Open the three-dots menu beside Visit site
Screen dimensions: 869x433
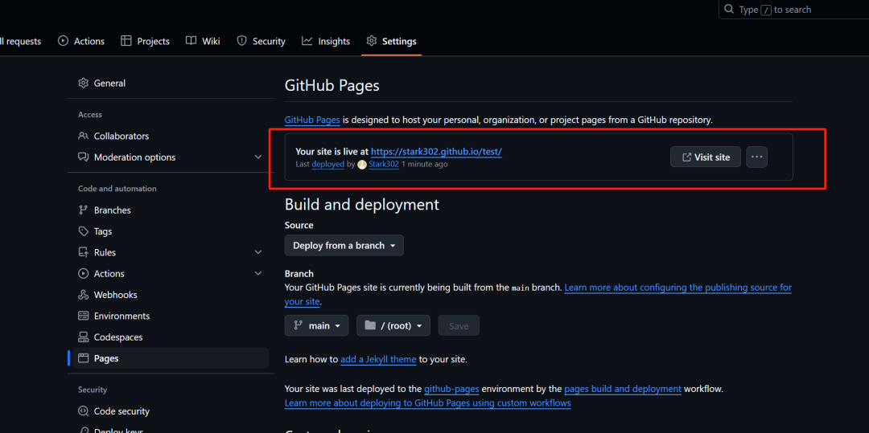[x=756, y=157]
